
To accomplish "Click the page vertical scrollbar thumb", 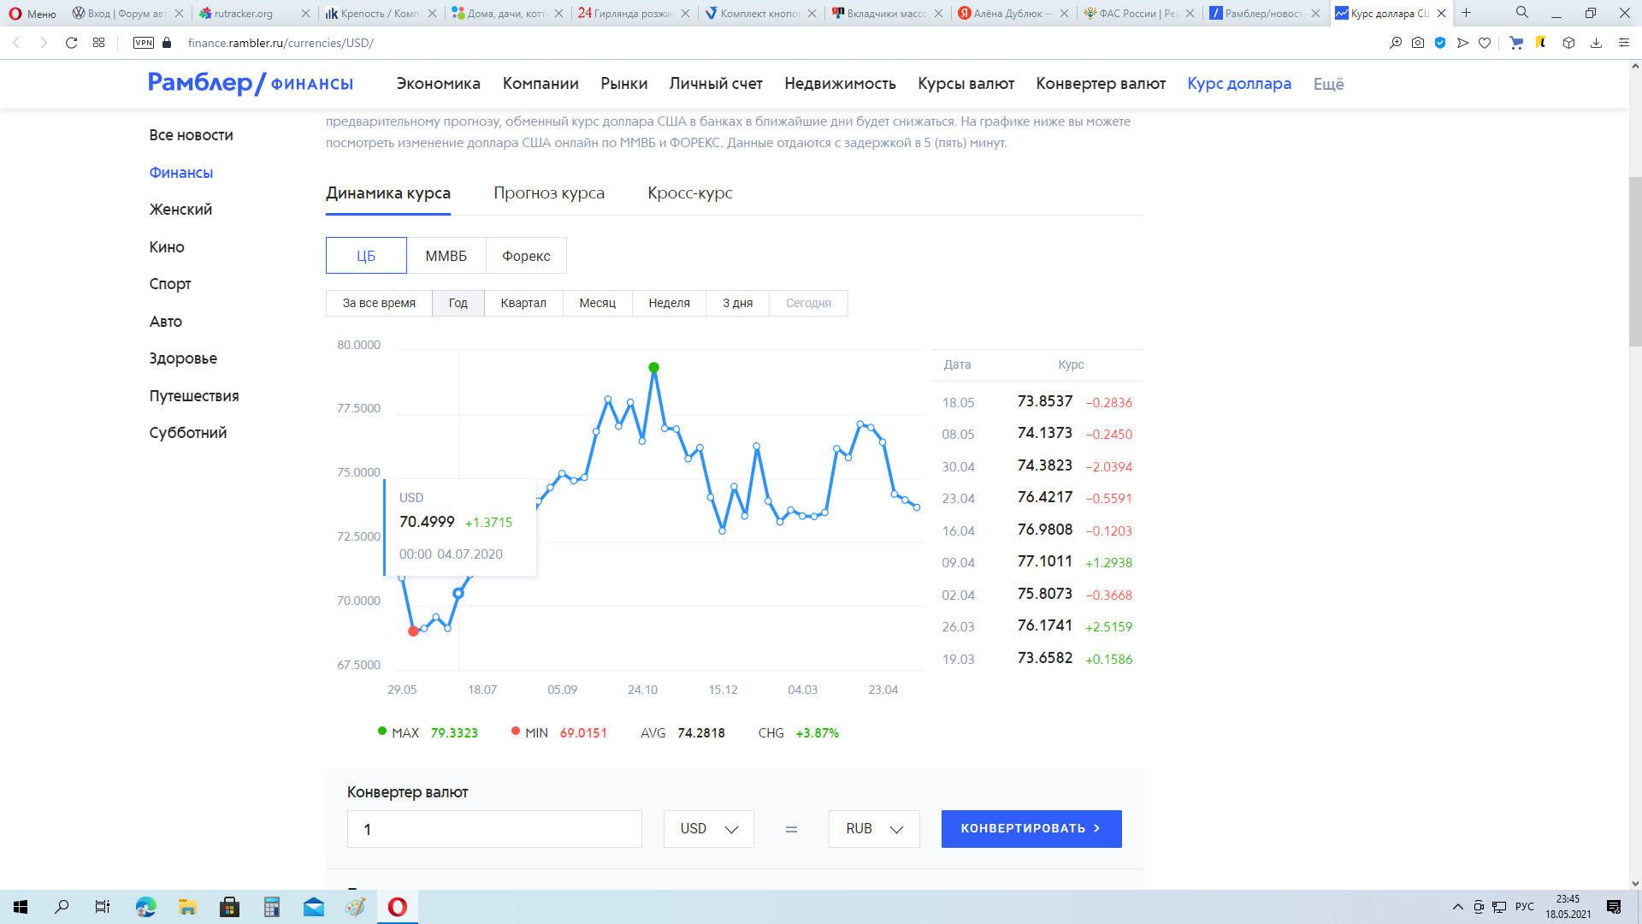I will pos(1635,261).
